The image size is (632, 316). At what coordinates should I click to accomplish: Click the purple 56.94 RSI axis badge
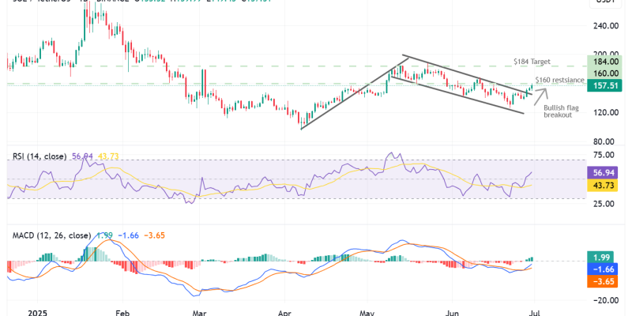click(600, 172)
